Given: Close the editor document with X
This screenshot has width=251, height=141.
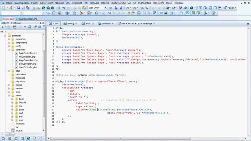Looking at the screenshot, I should tap(248, 23).
